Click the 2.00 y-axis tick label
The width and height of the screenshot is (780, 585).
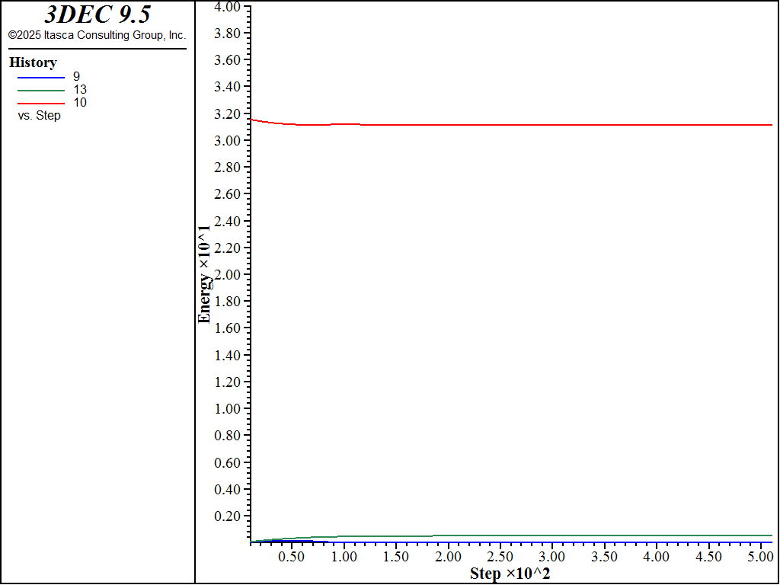[x=227, y=274]
